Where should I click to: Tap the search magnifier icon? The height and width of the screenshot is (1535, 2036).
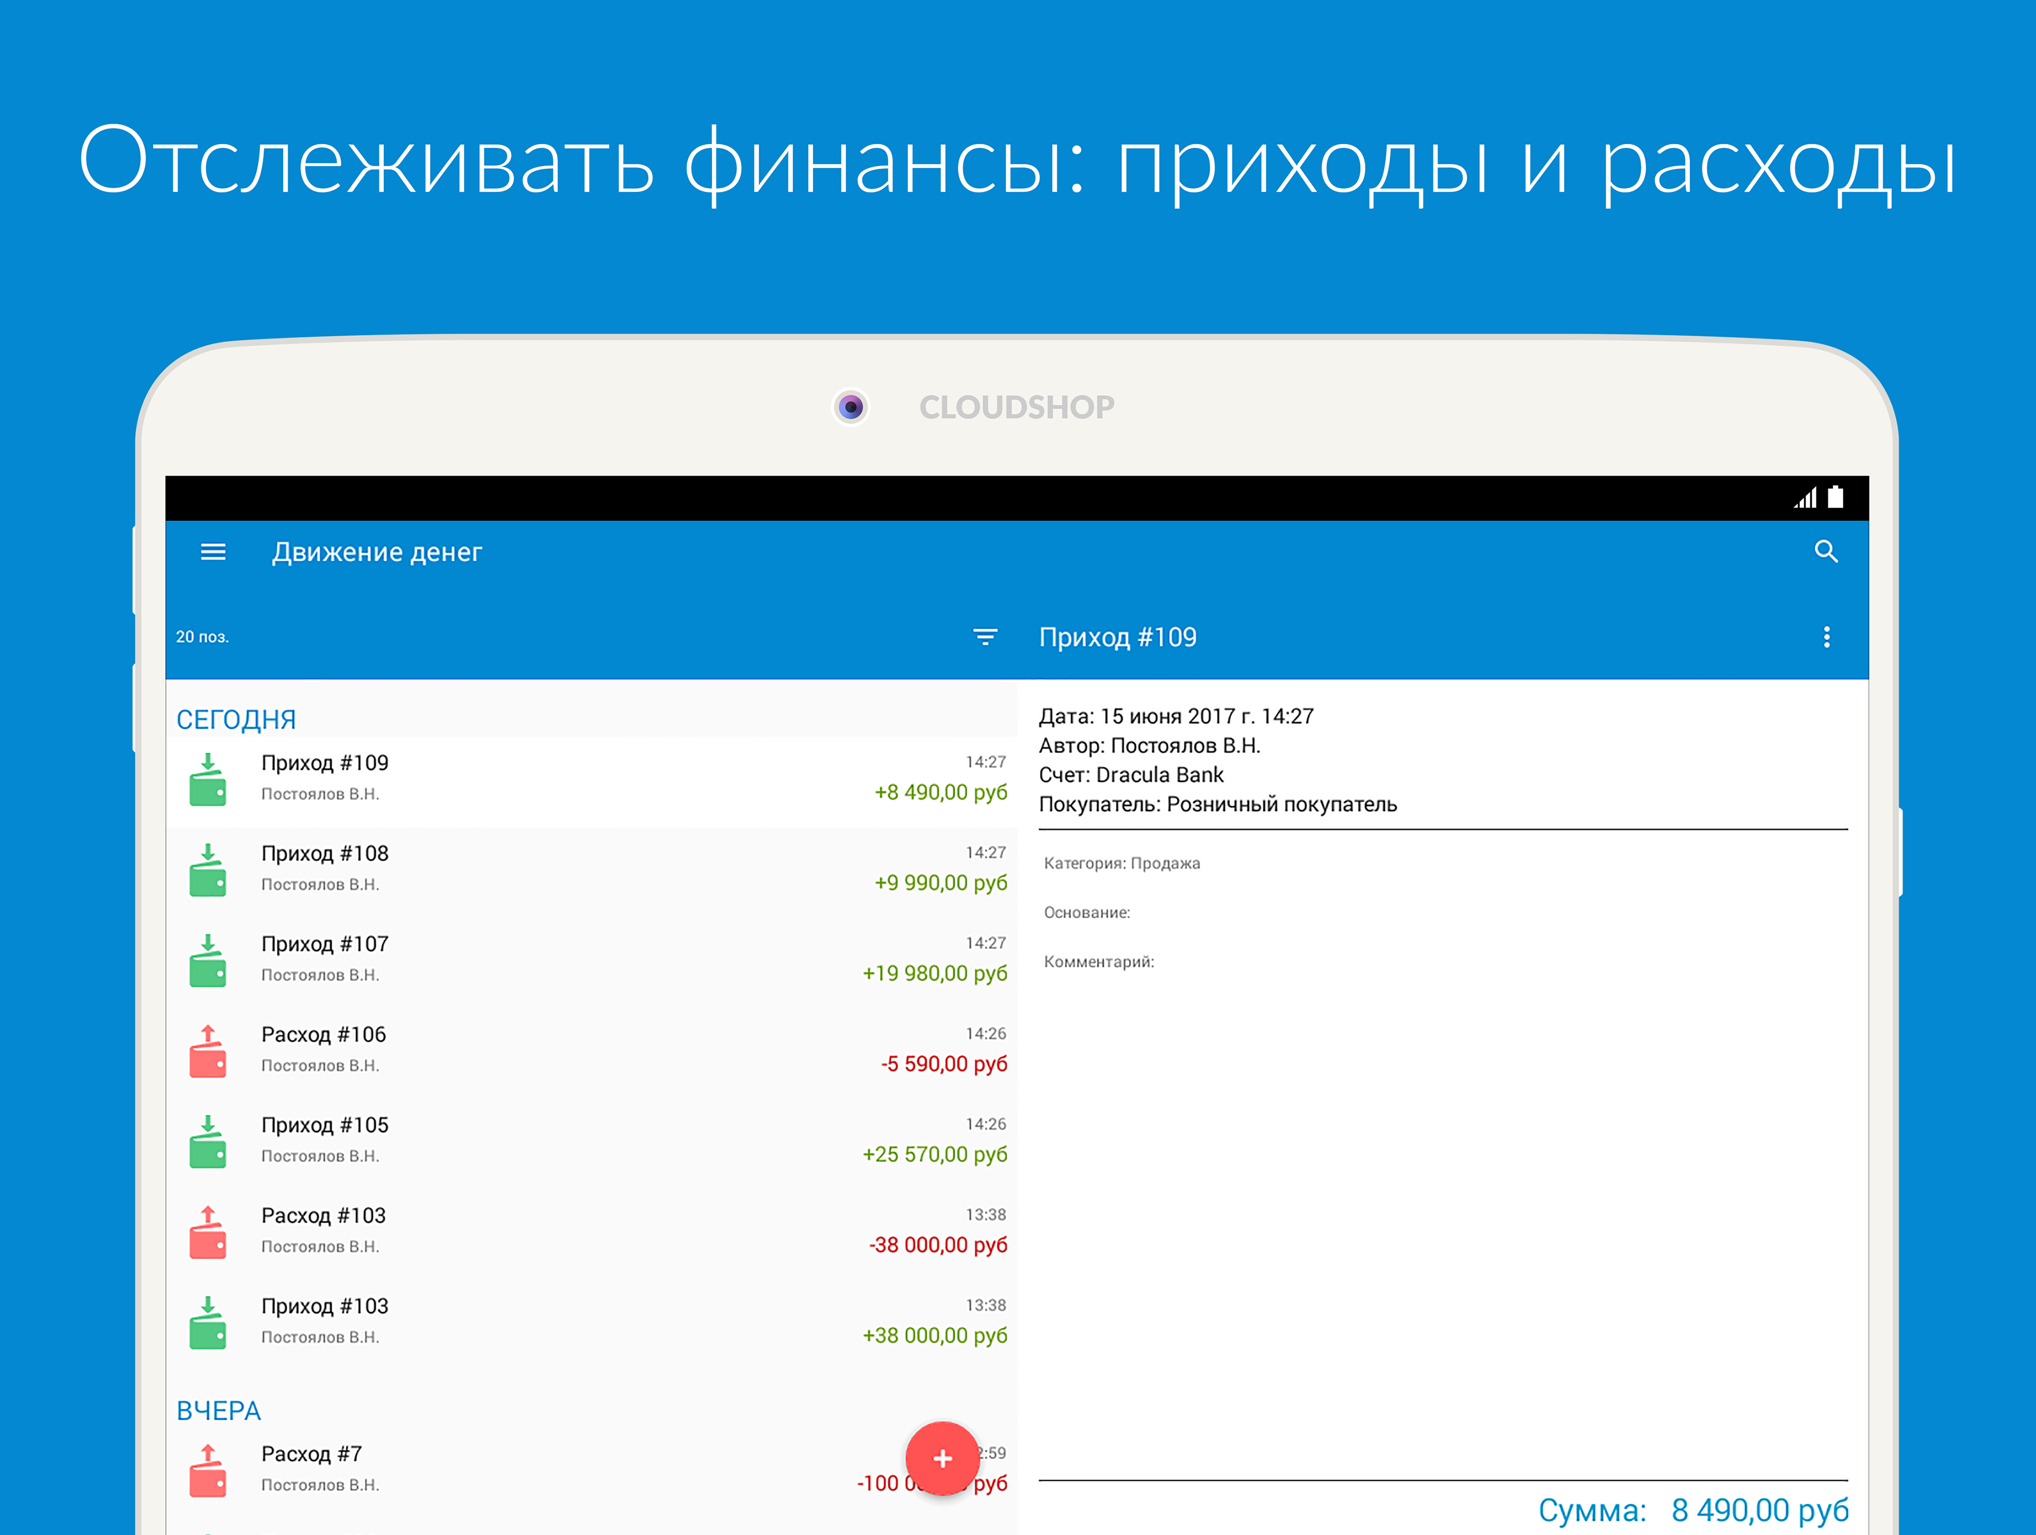pyautogui.click(x=1826, y=552)
